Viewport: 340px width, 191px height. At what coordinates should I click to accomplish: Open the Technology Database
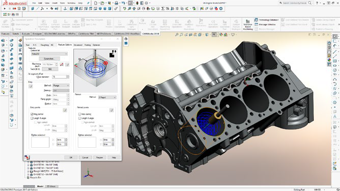[x=267, y=20]
